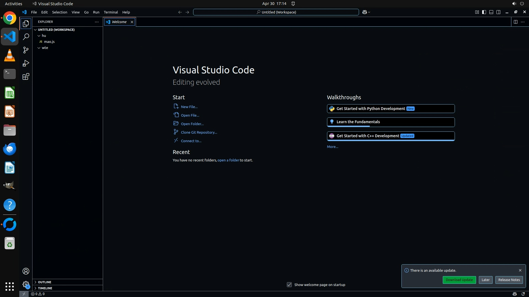This screenshot has width=529, height=297.
Task: Expand the Timeline section
Action: pos(45,288)
